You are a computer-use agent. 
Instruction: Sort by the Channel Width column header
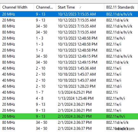click(x=15, y=7)
